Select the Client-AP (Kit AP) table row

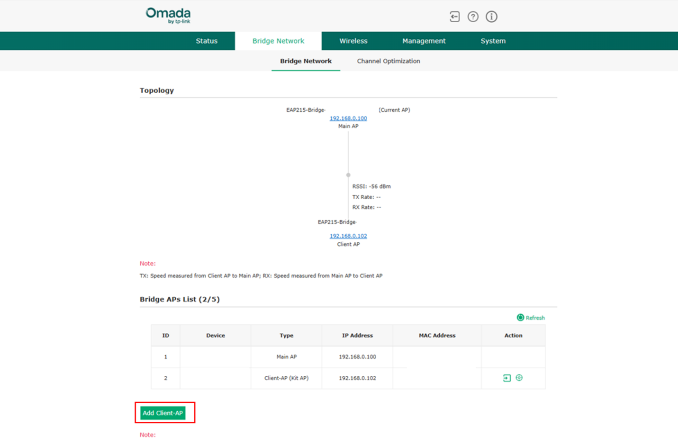point(286,378)
